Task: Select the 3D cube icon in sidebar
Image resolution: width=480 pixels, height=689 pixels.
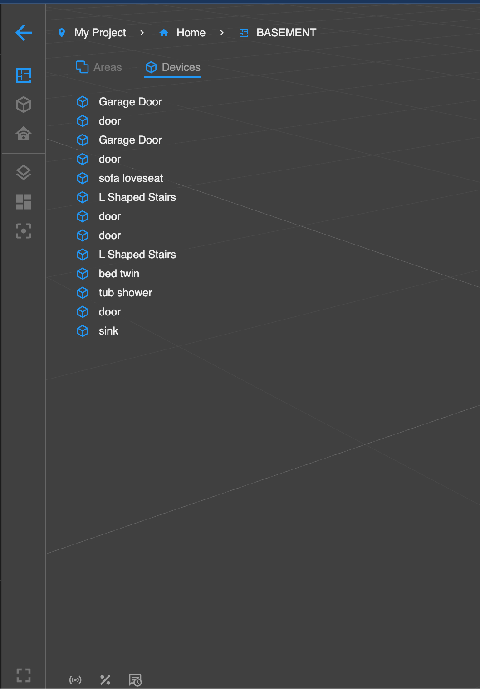Action: (x=24, y=105)
